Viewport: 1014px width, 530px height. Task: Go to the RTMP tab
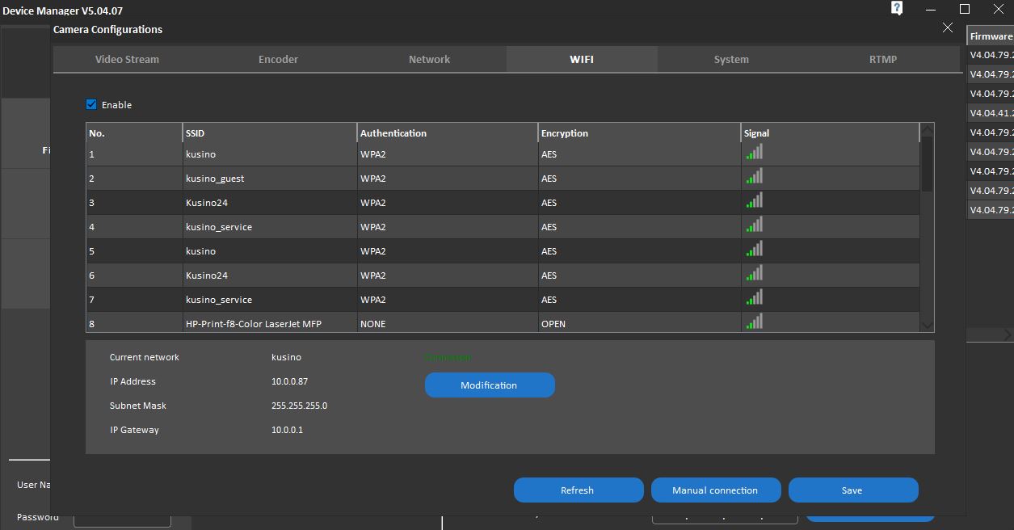(883, 59)
